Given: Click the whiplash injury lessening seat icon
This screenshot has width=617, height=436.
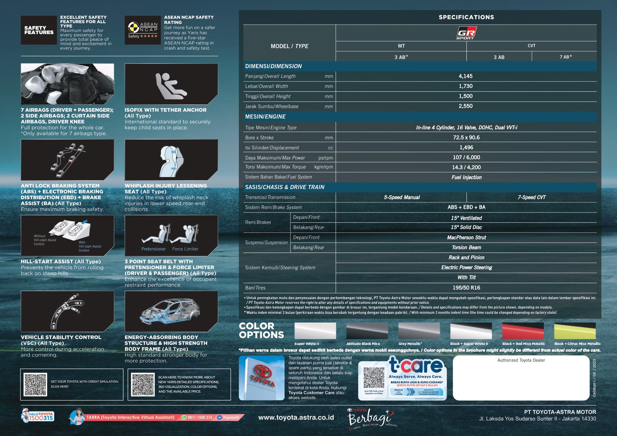Looking at the screenshot, I should 171,160.
